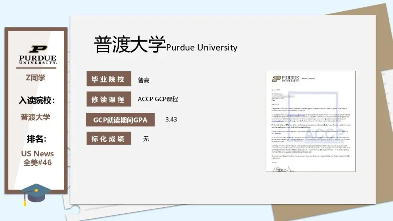Click the sidebar text 普渡大学
Screen dimensions: 393x221
[x=35, y=117]
